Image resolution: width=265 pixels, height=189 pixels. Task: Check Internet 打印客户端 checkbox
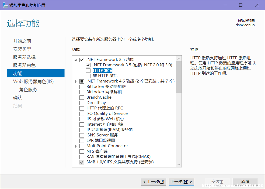[82, 124]
